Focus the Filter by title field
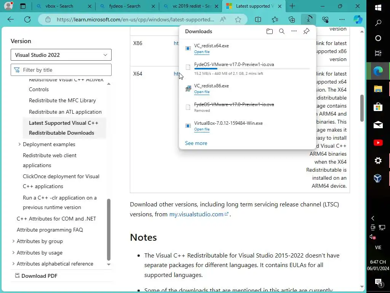The width and height of the screenshot is (390, 293). pos(61,70)
